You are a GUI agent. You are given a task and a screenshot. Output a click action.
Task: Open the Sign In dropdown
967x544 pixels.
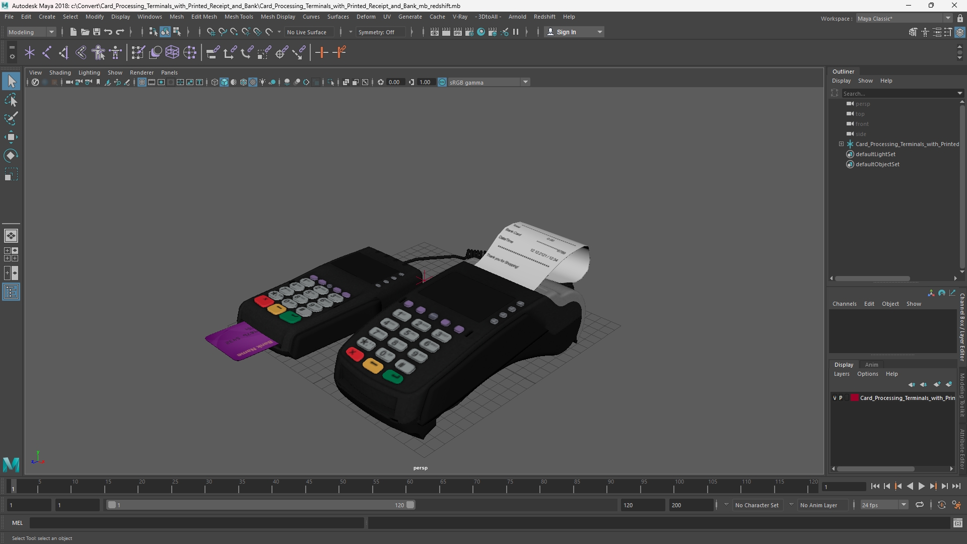574,32
